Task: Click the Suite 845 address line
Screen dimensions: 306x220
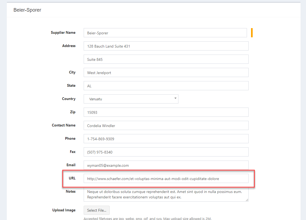Action: [165, 59]
